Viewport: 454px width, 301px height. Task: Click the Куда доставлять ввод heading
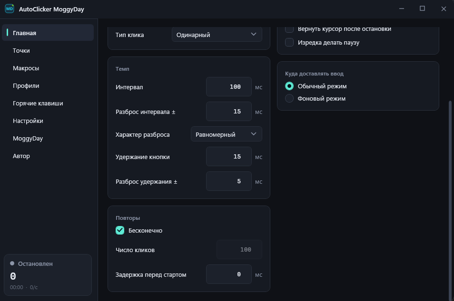pos(314,74)
